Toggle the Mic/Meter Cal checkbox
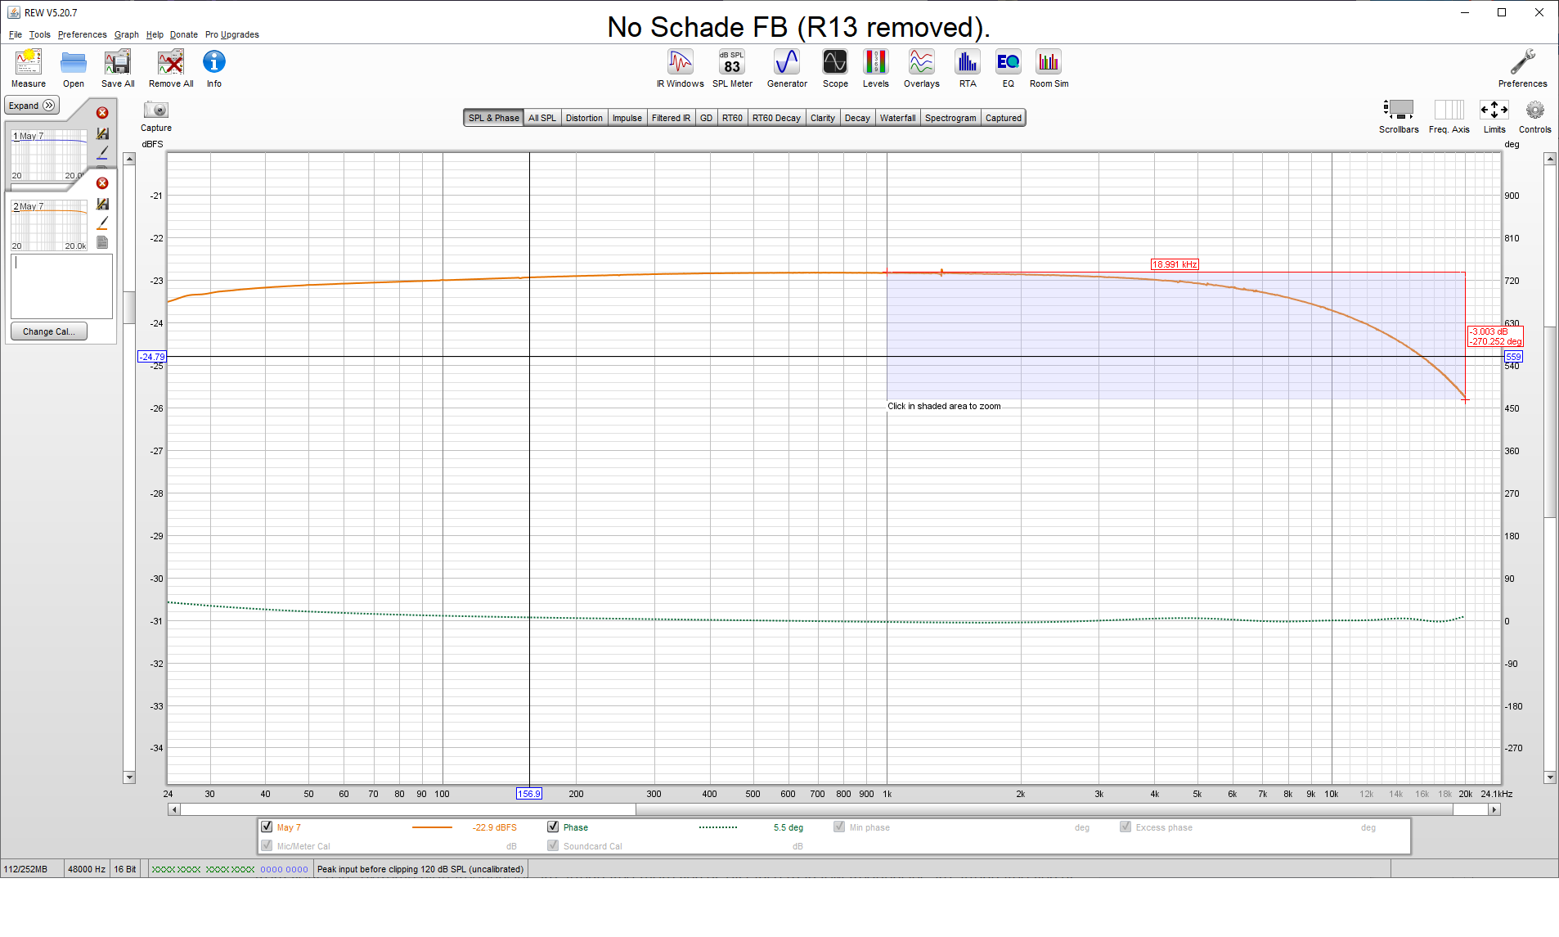The width and height of the screenshot is (1559, 937). point(267,845)
